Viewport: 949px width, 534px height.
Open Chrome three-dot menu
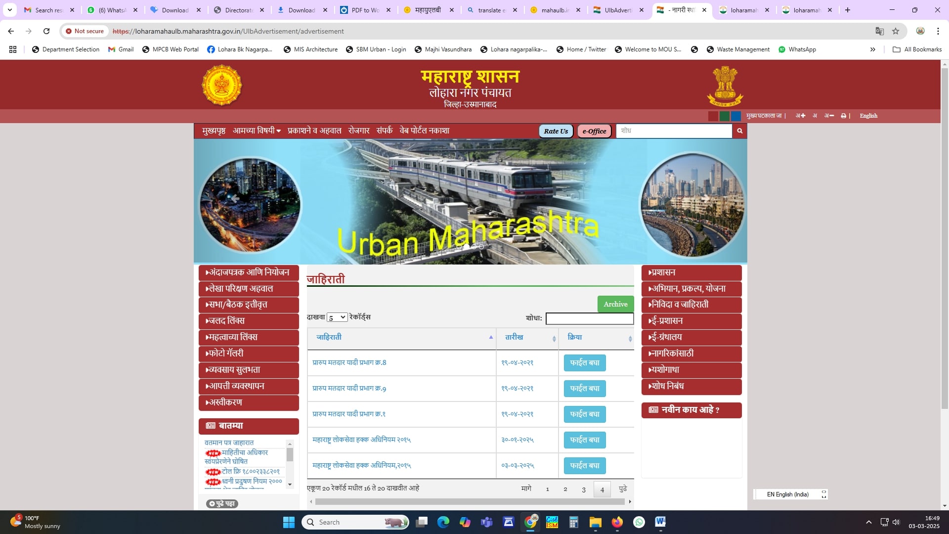[x=938, y=31]
